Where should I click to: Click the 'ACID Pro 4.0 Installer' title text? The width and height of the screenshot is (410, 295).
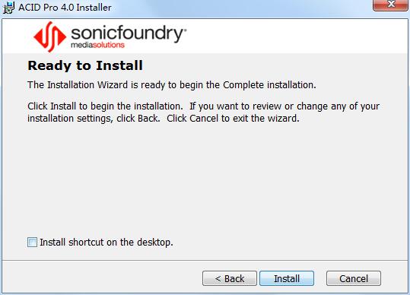coord(65,8)
